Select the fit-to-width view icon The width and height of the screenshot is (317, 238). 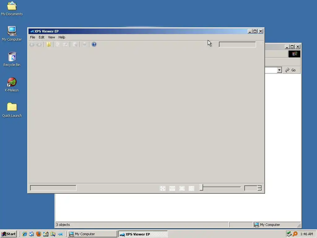172,188
